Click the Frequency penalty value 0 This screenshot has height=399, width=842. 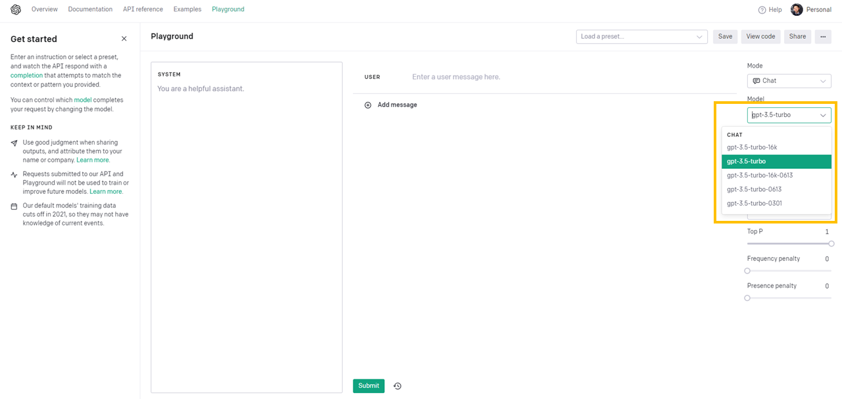(827, 259)
